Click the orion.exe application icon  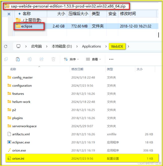(x=9, y=150)
